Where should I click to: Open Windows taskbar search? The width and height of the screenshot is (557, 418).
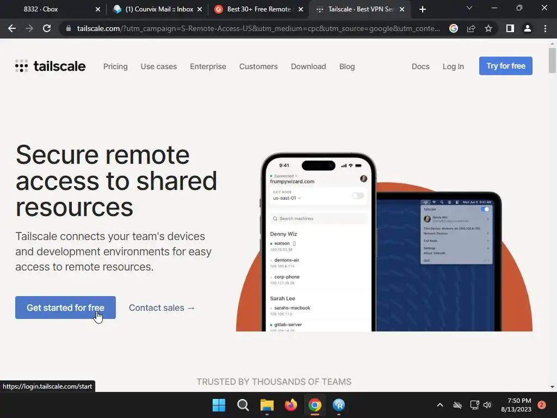[x=243, y=405]
